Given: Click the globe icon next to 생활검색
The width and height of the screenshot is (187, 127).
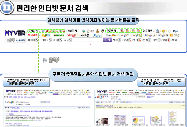Looking at the screenshot, I should coord(84,31).
